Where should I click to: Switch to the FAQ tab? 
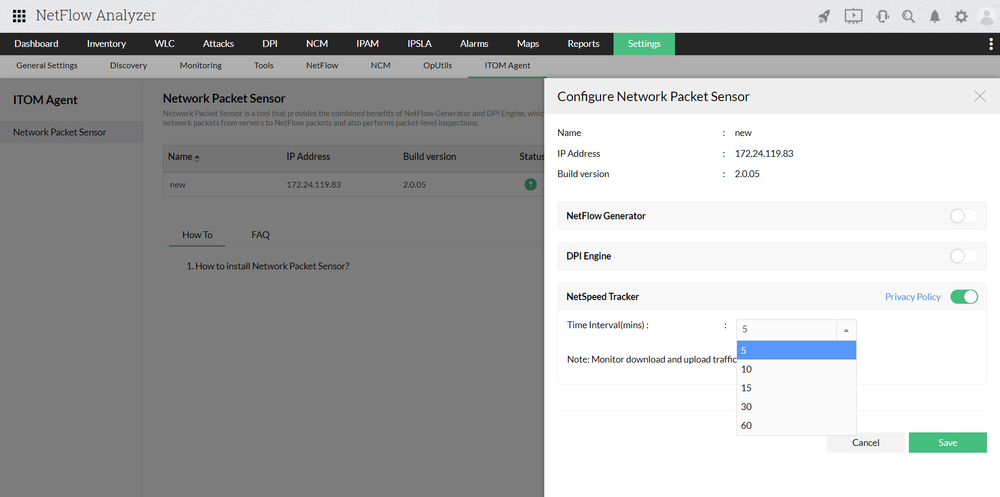pyautogui.click(x=260, y=234)
